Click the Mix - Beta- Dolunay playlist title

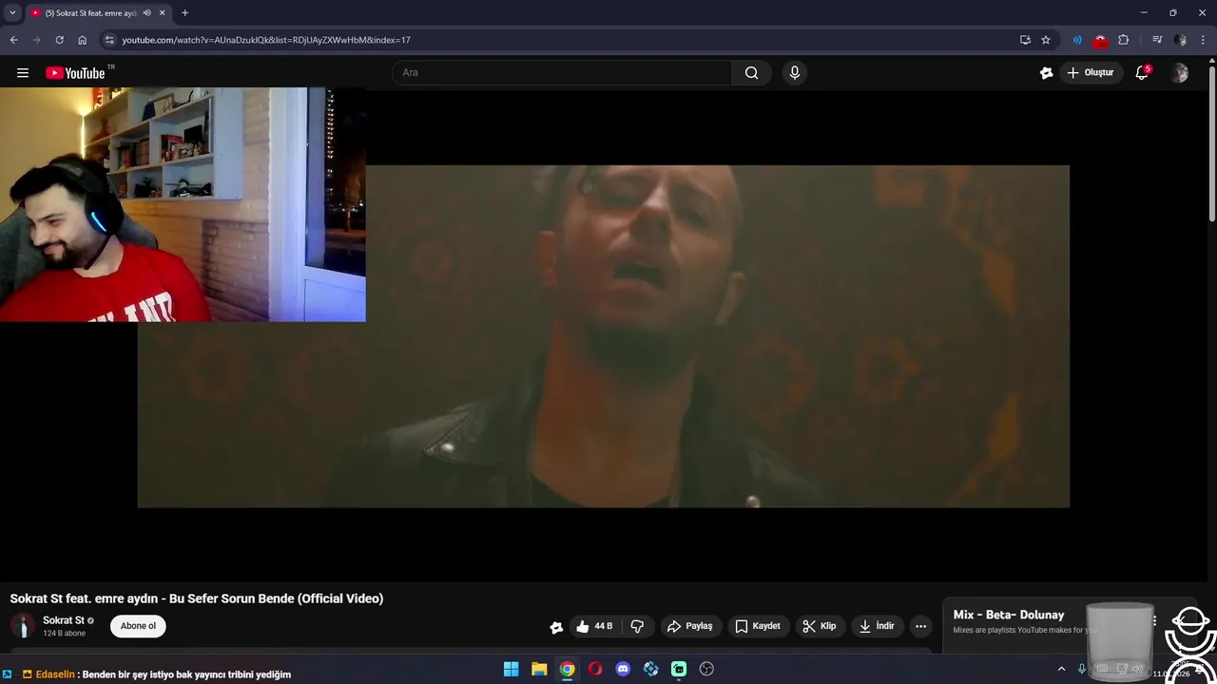tap(1009, 615)
